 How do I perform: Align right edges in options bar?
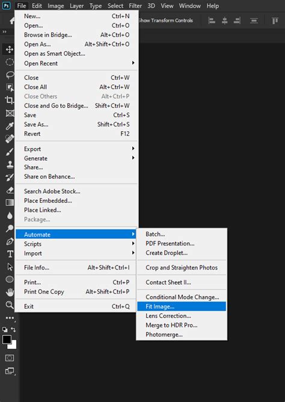pos(237,20)
